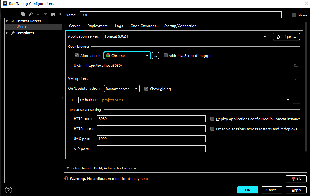Select Tomcat Server tree item
310x196 pixels.
29,21
